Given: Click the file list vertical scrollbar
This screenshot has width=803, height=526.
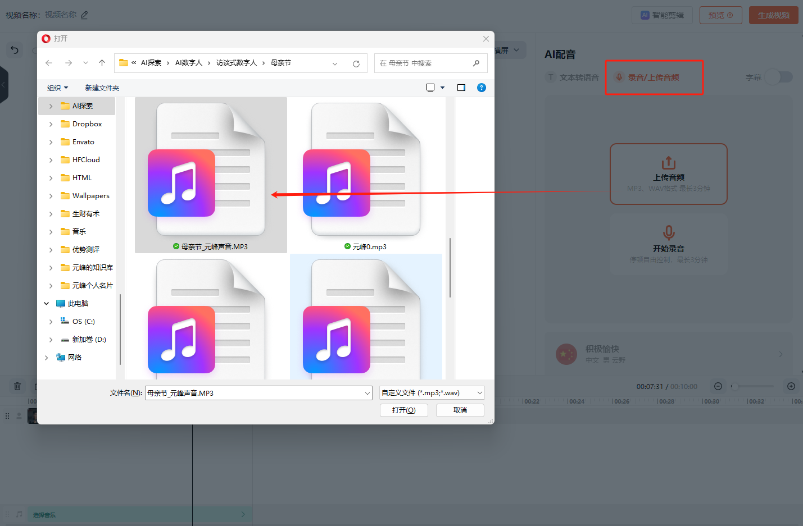Looking at the screenshot, I should click(450, 268).
